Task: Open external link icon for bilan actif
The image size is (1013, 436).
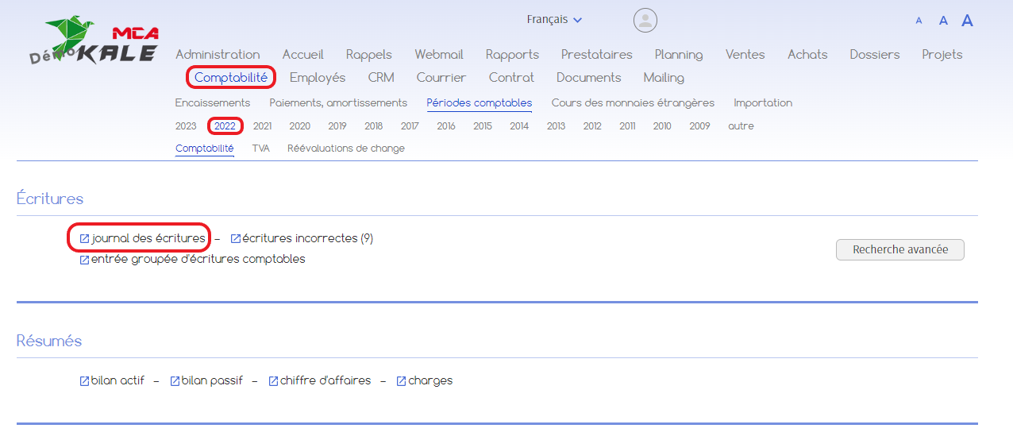Action: click(x=85, y=381)
